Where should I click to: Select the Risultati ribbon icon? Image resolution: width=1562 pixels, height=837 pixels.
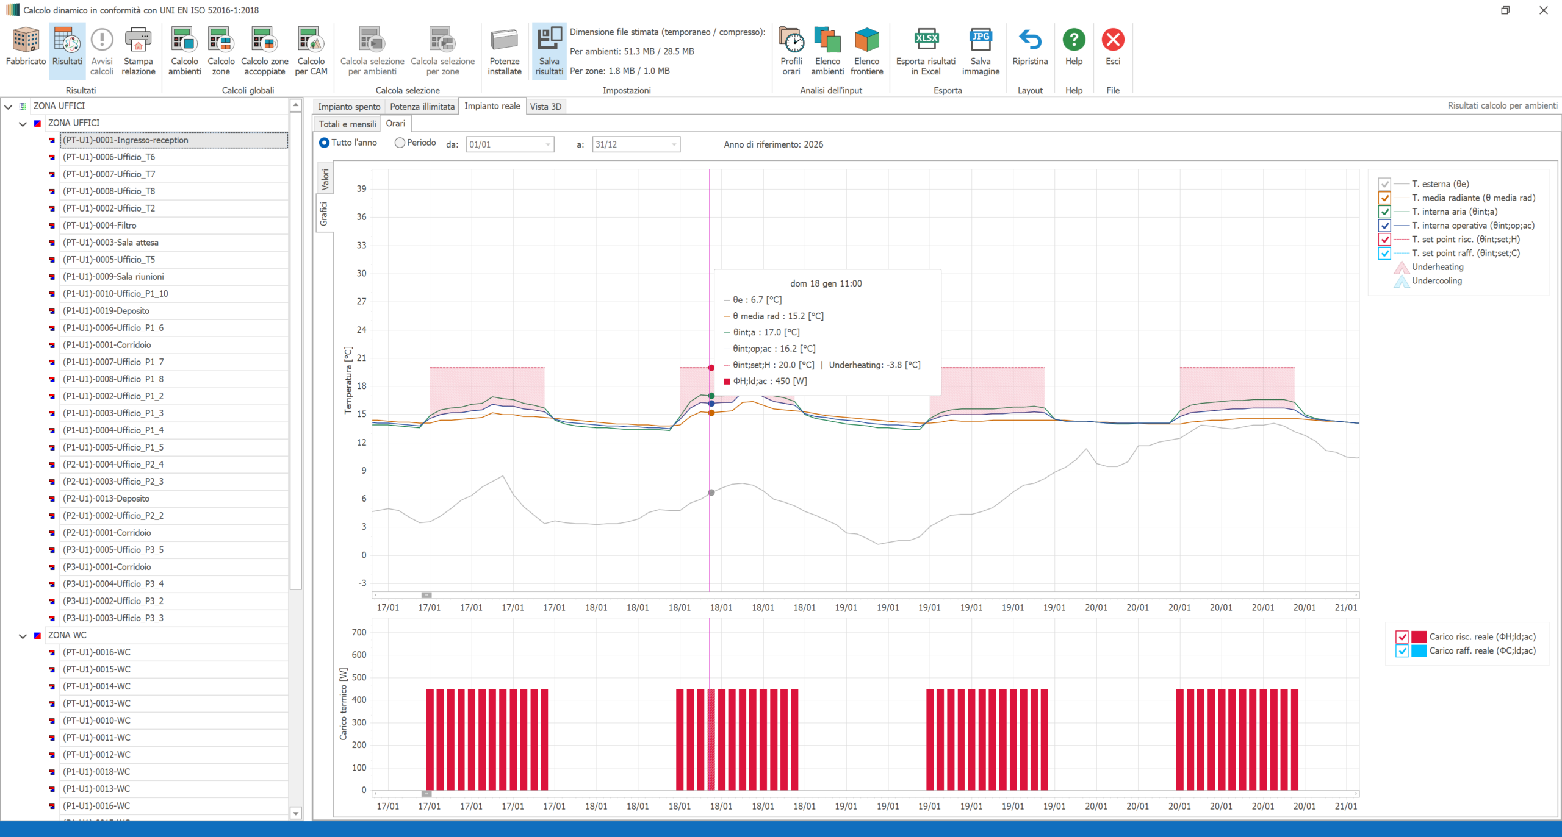click(x=67, y=50)
